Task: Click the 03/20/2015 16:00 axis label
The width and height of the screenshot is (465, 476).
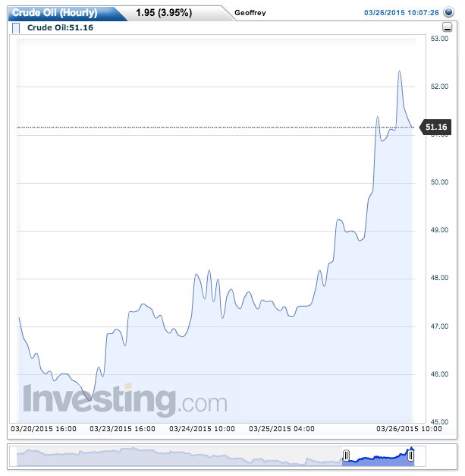Action: tap(42, 429)
